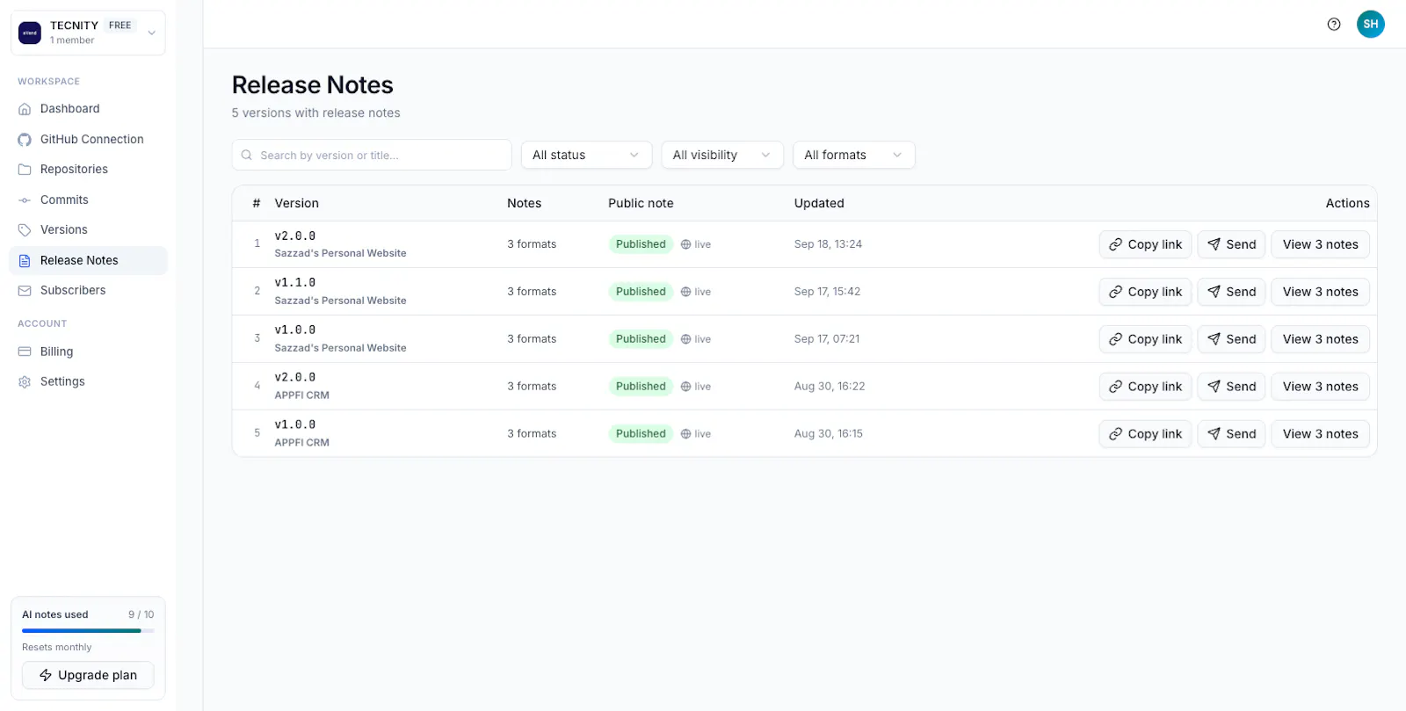Copy link for v2.0.0 Sazzad's Personal Website

point(1145,244)
